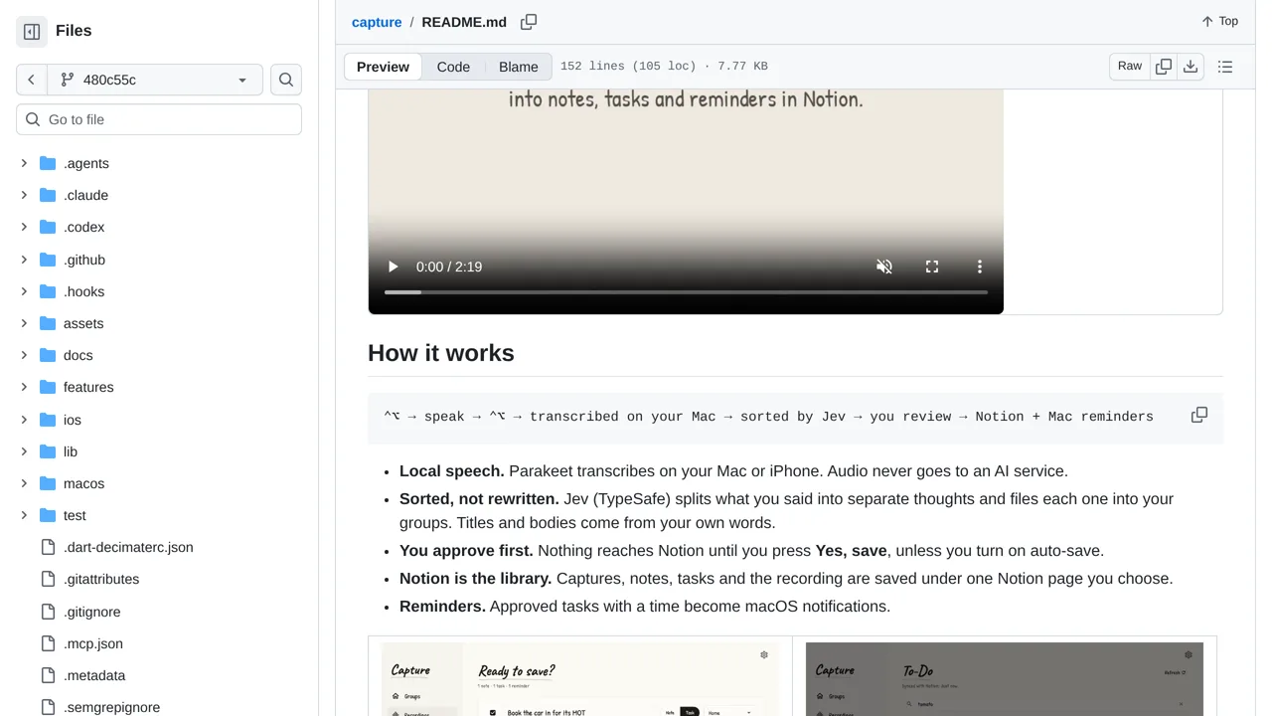This screenshot has height=716, width=1272.
Task: Open the Ready to save screenshot
Action: 580,679
